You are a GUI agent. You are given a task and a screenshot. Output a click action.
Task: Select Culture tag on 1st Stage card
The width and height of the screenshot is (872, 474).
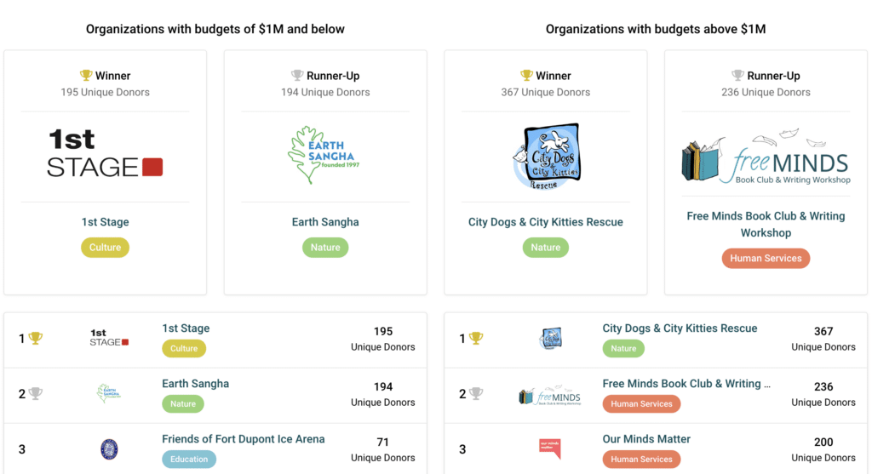coord(105,248)
